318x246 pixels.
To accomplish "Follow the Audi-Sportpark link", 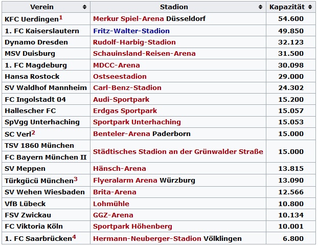I will coord(121,100).
